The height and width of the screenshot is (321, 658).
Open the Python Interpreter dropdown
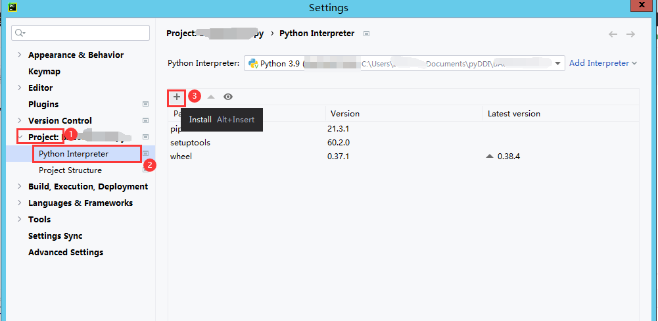pyautogui.click(x=557, y=63)
